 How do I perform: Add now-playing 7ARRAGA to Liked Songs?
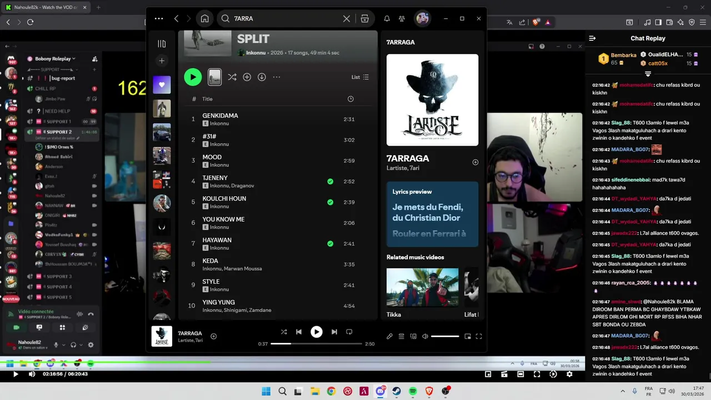pyautogui.click(x=213, y=336)
